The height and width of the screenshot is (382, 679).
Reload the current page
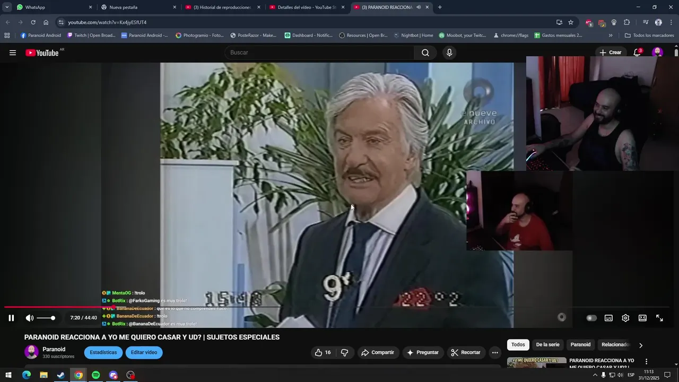click(33, 22)
